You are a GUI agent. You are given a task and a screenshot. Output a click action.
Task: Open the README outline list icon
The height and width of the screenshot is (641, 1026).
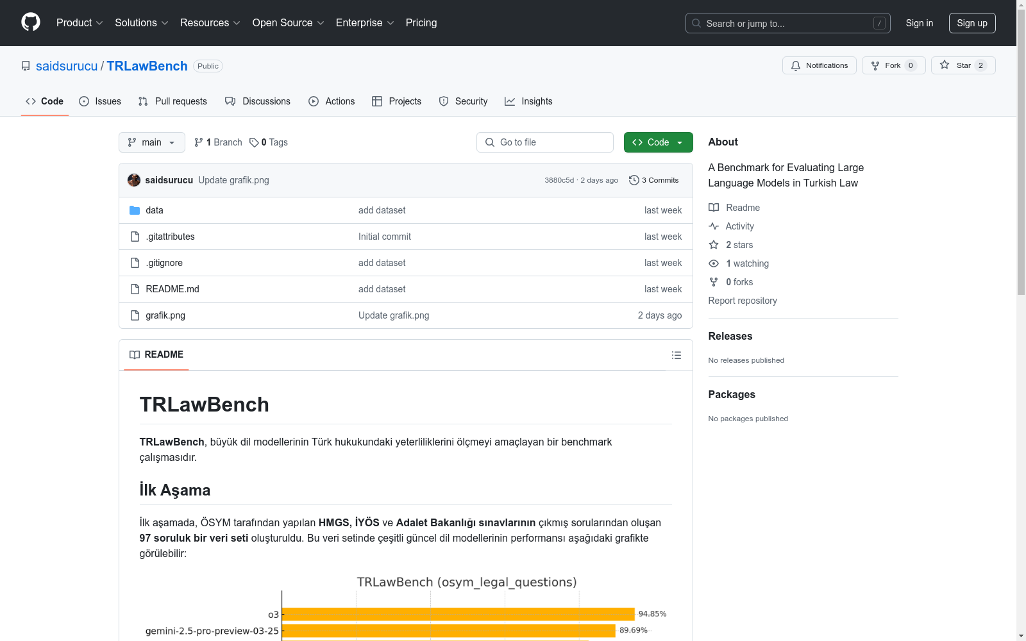(677, 355)
